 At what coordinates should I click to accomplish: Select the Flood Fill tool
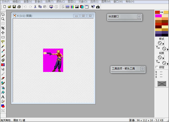click(3, 92)
